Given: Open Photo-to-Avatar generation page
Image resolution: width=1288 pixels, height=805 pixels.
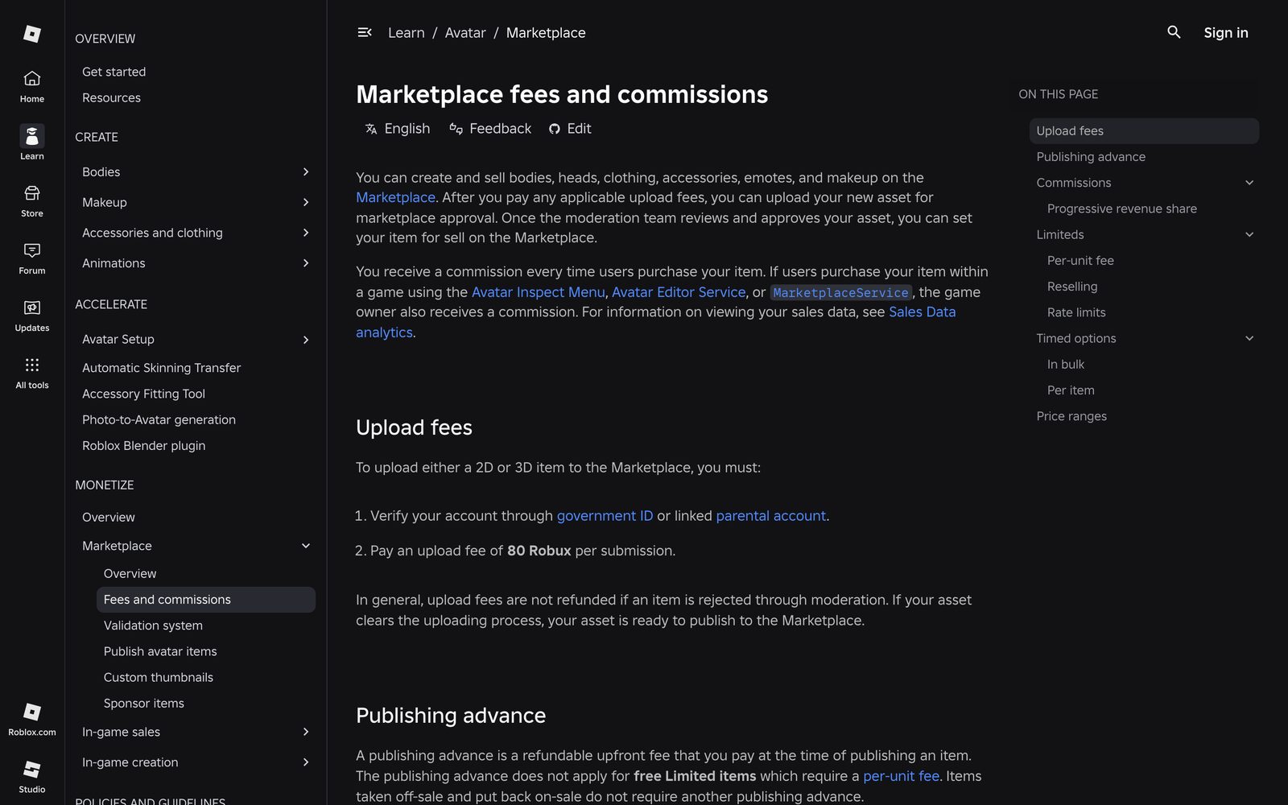Looking at the screenshot, I should click(159, 419).
